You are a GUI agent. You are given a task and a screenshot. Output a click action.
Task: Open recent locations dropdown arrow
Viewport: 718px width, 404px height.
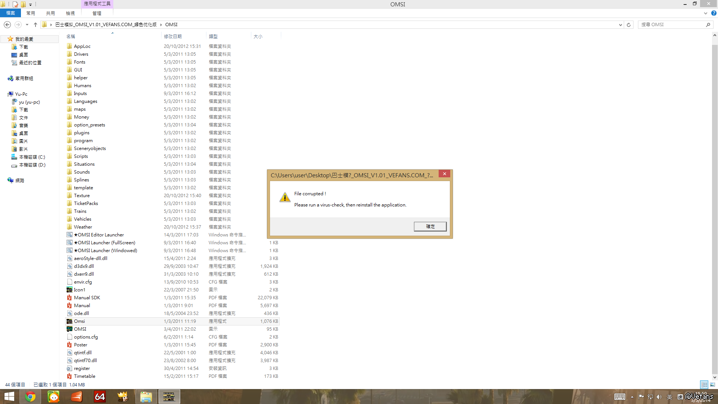coord(27,25)
